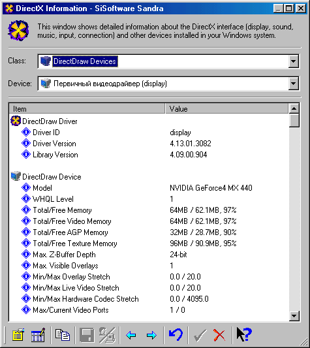The image size is (310, 348).
Task: Click the vertical scrollbar thumb
Action: 294,120
